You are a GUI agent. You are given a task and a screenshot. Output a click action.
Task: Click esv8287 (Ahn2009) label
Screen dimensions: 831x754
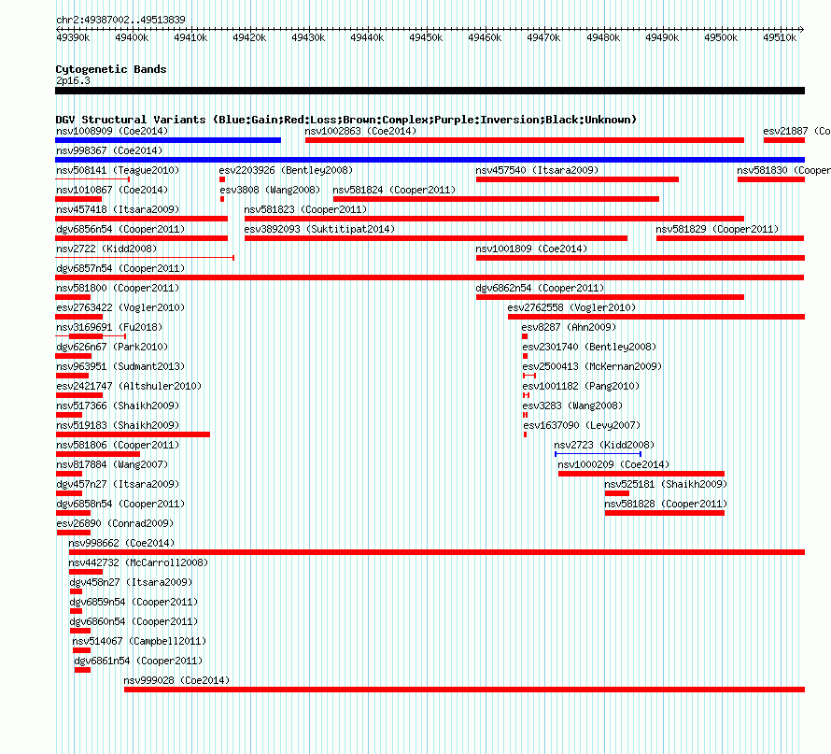click(570, 327)
